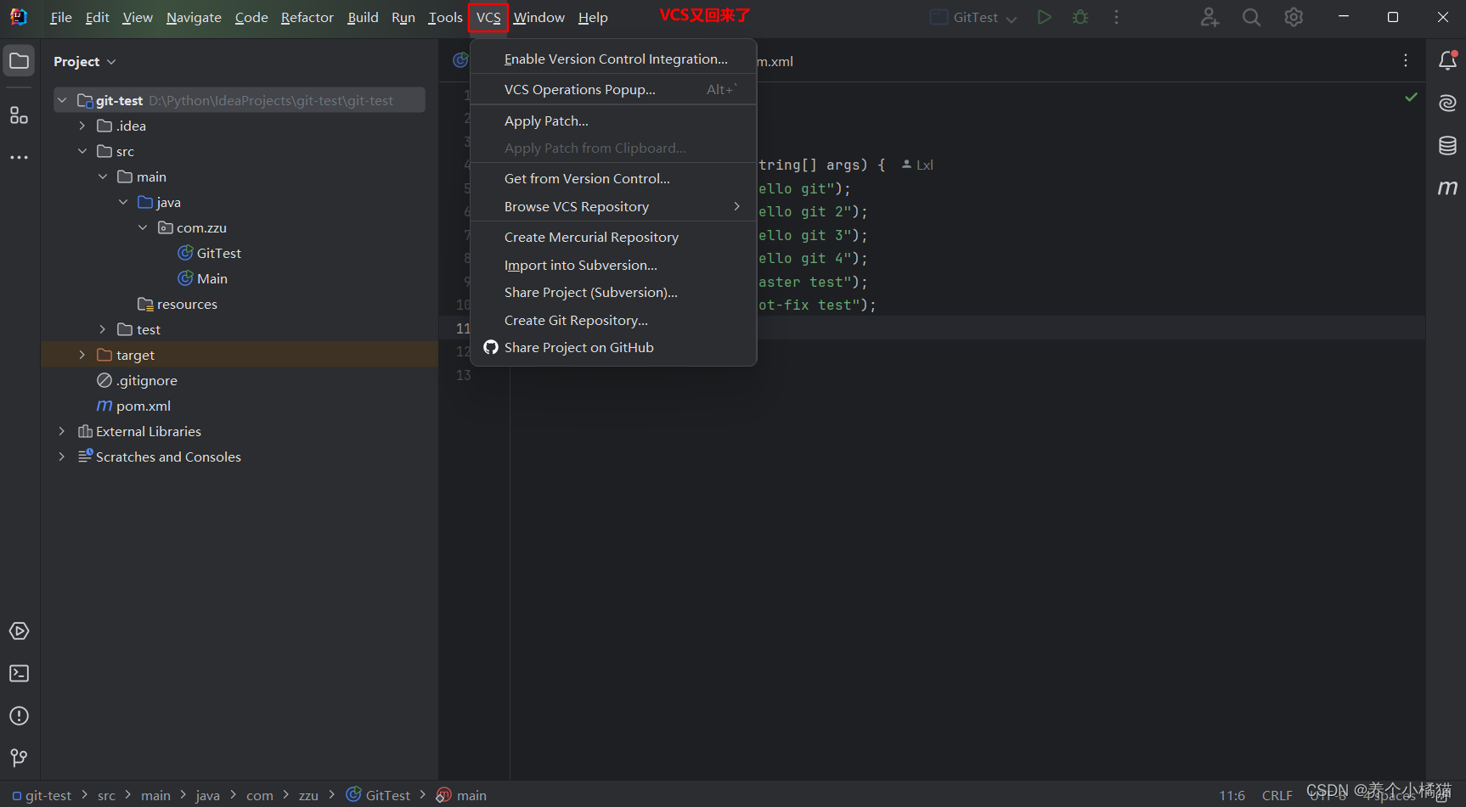Expand the test folder
1466x807 pixels.
[x=103, y=329]
